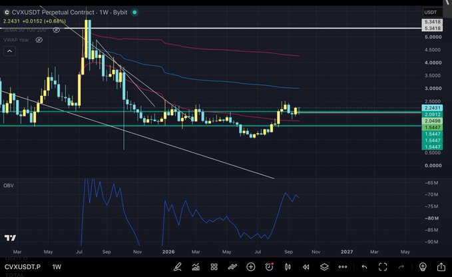
Task: Tap the 2026 time axis label
Action: point(168,252)
